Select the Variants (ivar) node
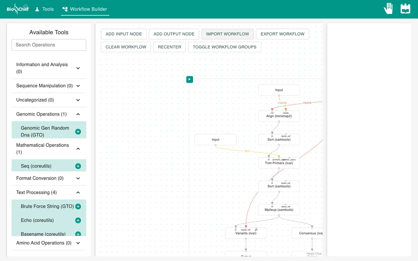418x261 pixels. click(x=246, y=233)
